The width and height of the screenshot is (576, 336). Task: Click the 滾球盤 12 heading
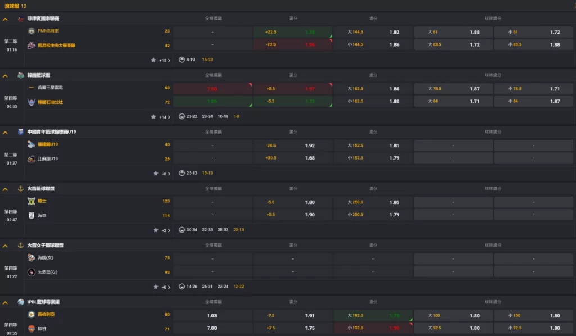pos(15,6)
